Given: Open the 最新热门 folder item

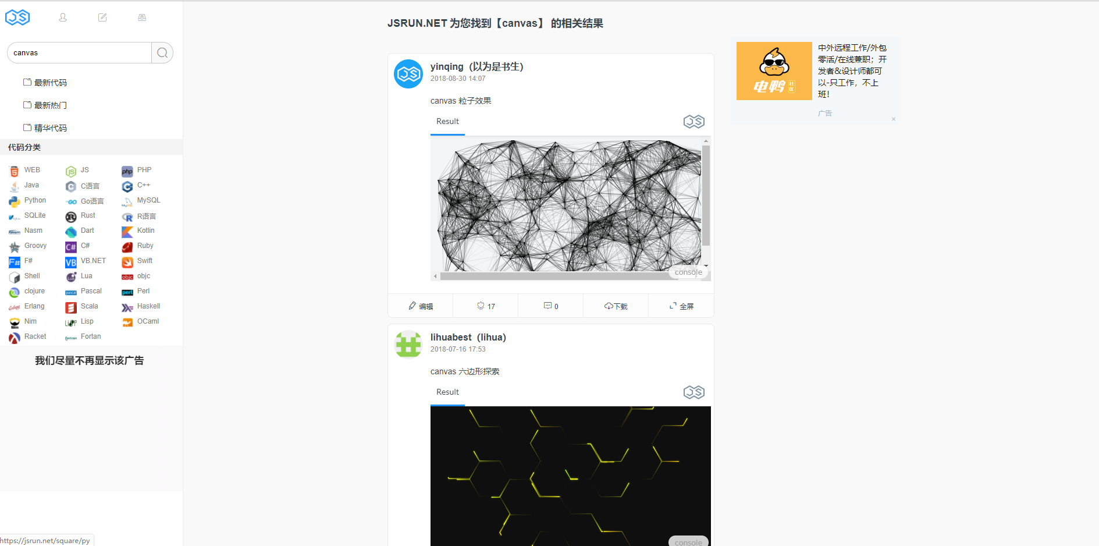Looking at the screenshot, I should [x=45, y=105].
